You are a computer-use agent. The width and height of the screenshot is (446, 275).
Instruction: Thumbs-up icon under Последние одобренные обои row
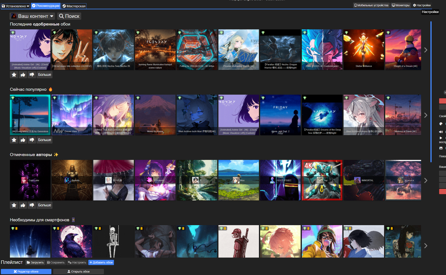pos(23,75)
